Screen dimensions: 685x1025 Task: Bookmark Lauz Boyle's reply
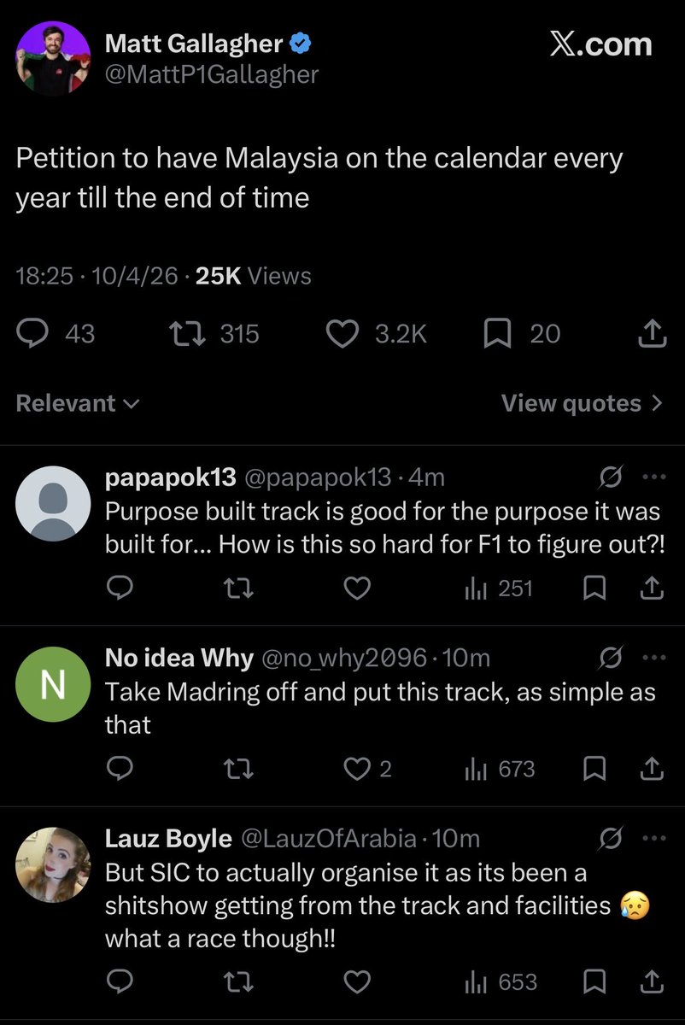(x=594, y=982)
